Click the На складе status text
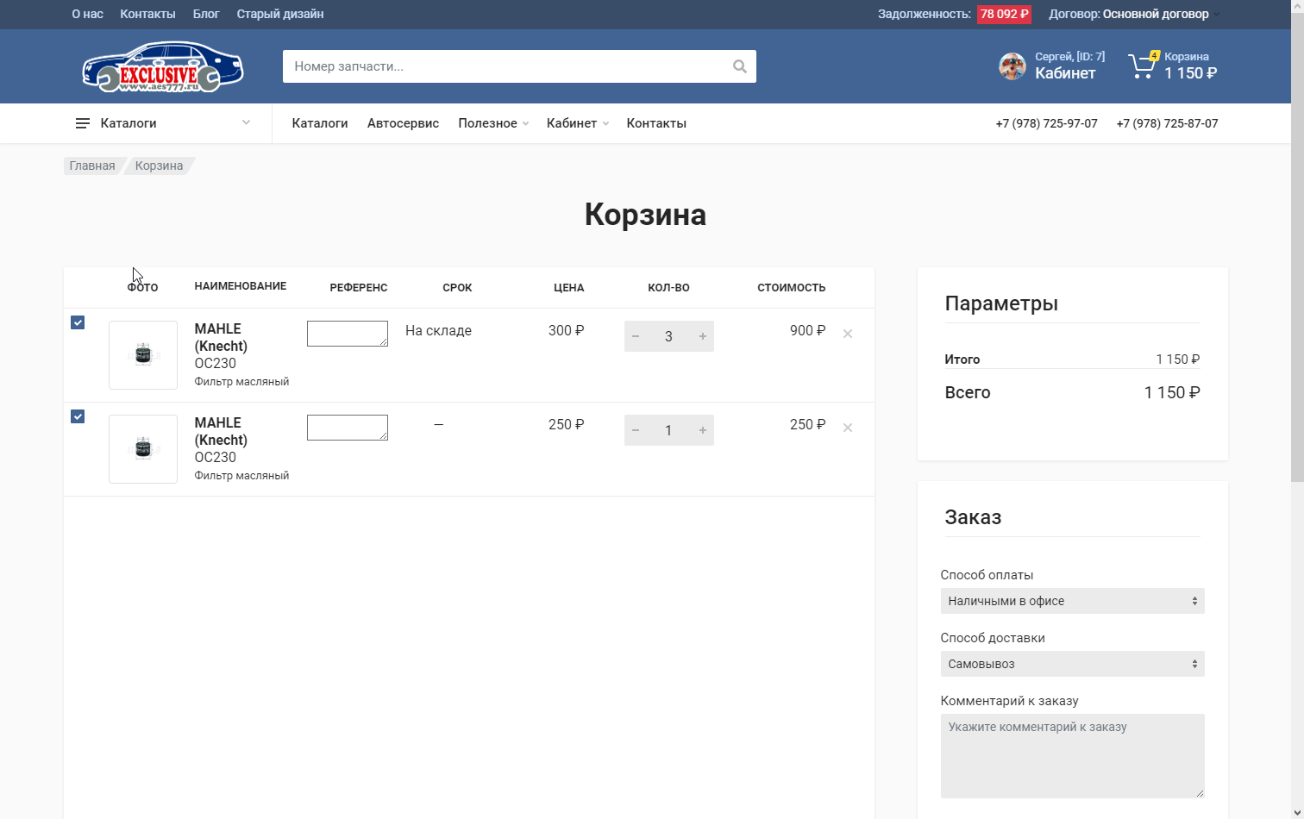 (438, 330)
